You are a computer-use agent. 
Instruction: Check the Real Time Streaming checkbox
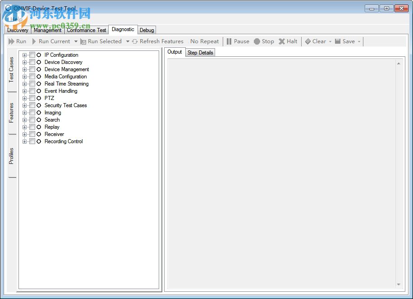click(32, 84)
